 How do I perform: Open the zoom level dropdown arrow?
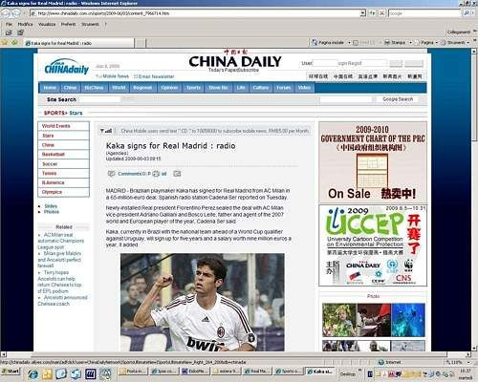pos(468,362)
